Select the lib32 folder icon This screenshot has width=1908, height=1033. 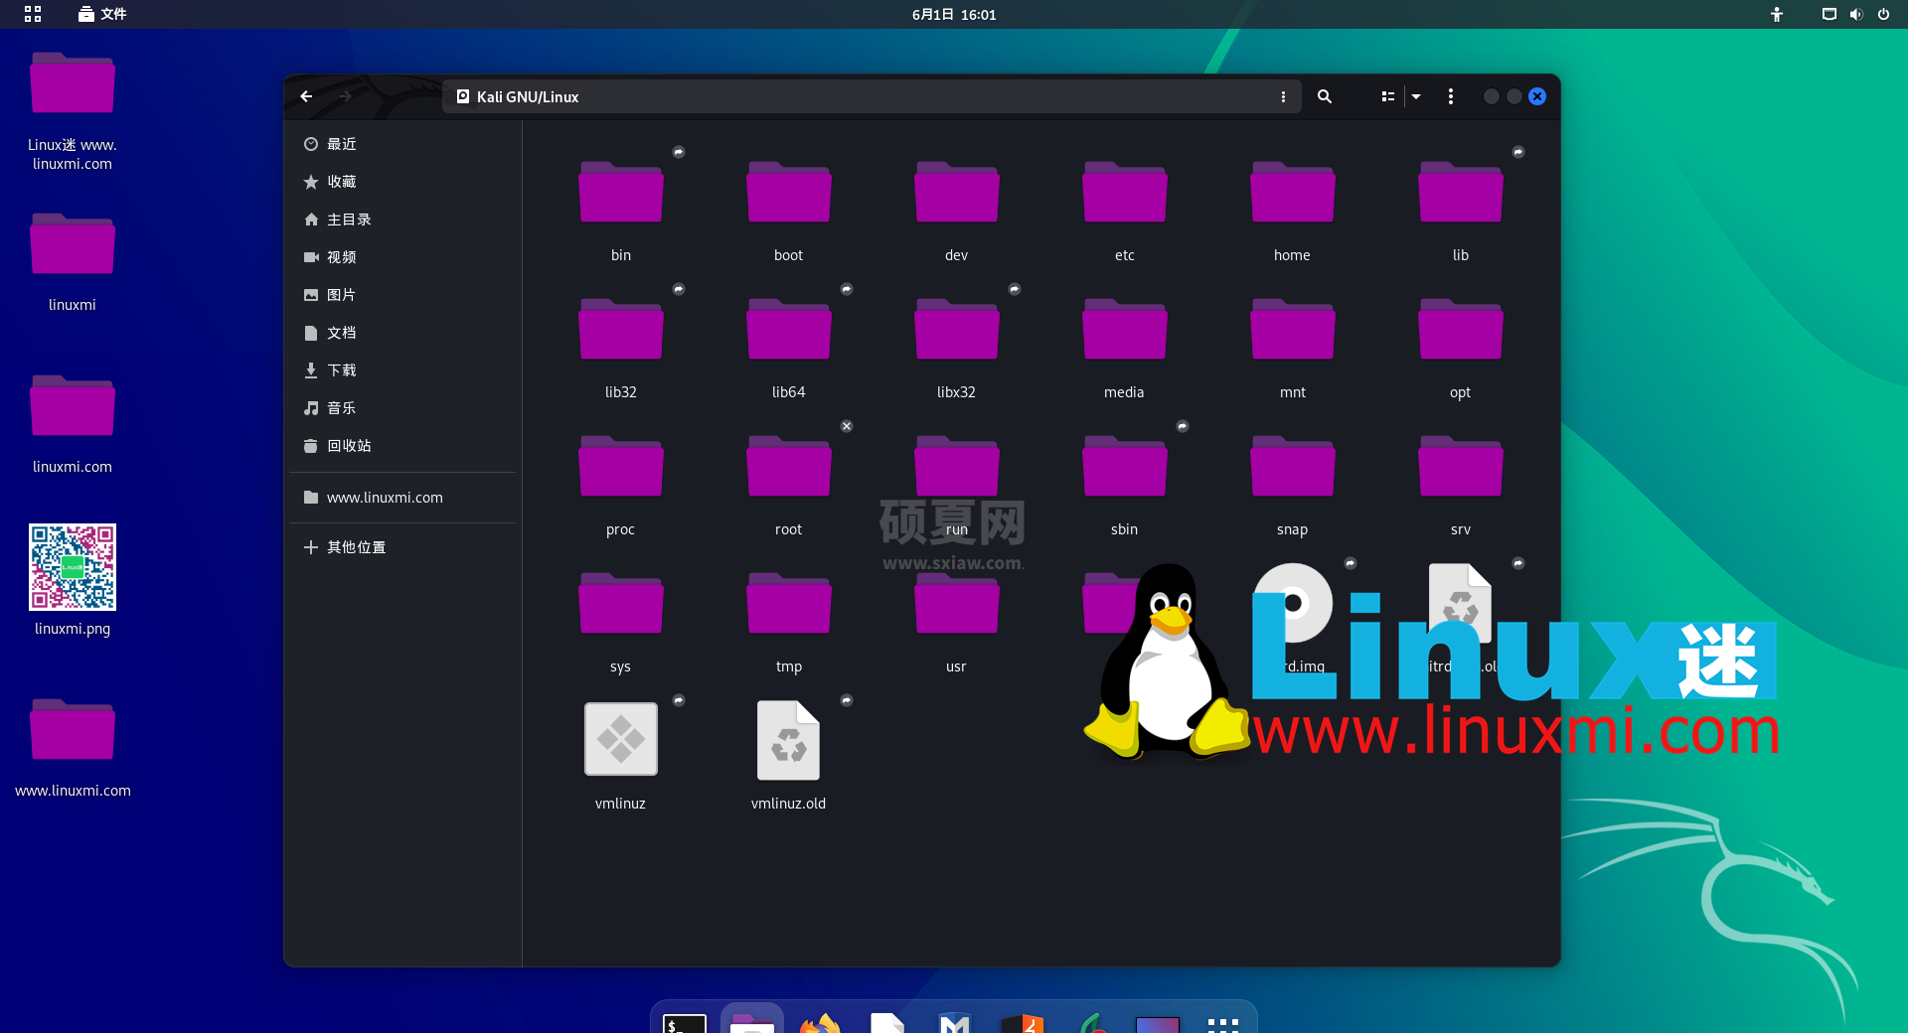[x=621, y=329]
